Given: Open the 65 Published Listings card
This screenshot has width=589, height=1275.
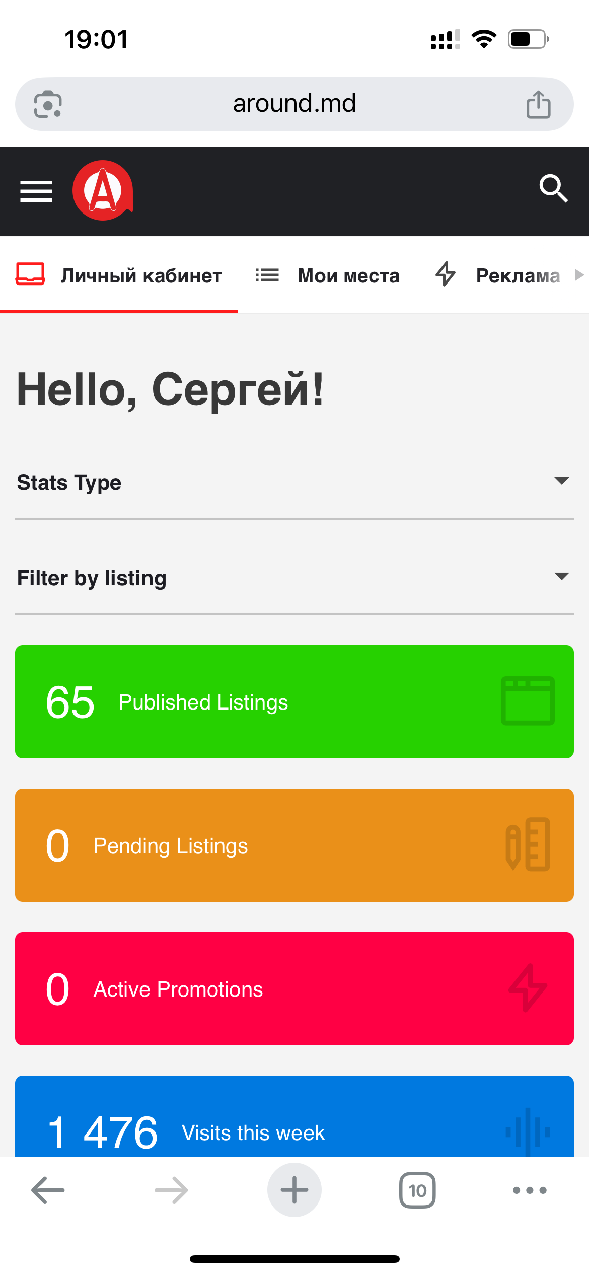Looking at the screenshot, I should pos(294,701).
